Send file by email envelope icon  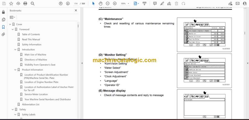point(238,4)
